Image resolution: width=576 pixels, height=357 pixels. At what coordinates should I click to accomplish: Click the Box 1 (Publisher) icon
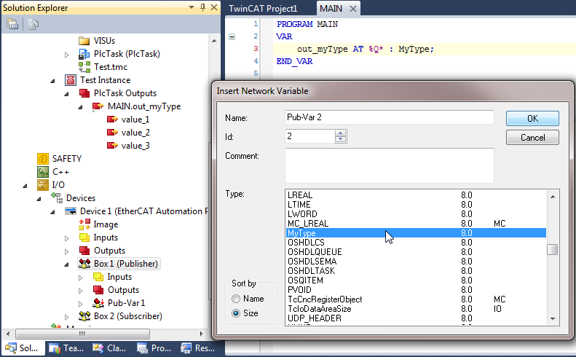tap(84, 264)
